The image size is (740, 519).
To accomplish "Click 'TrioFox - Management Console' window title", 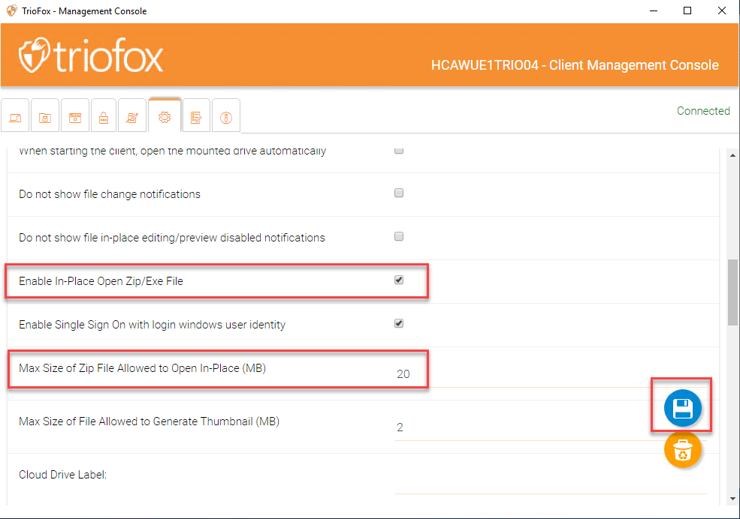I will [x=84, y=10].
